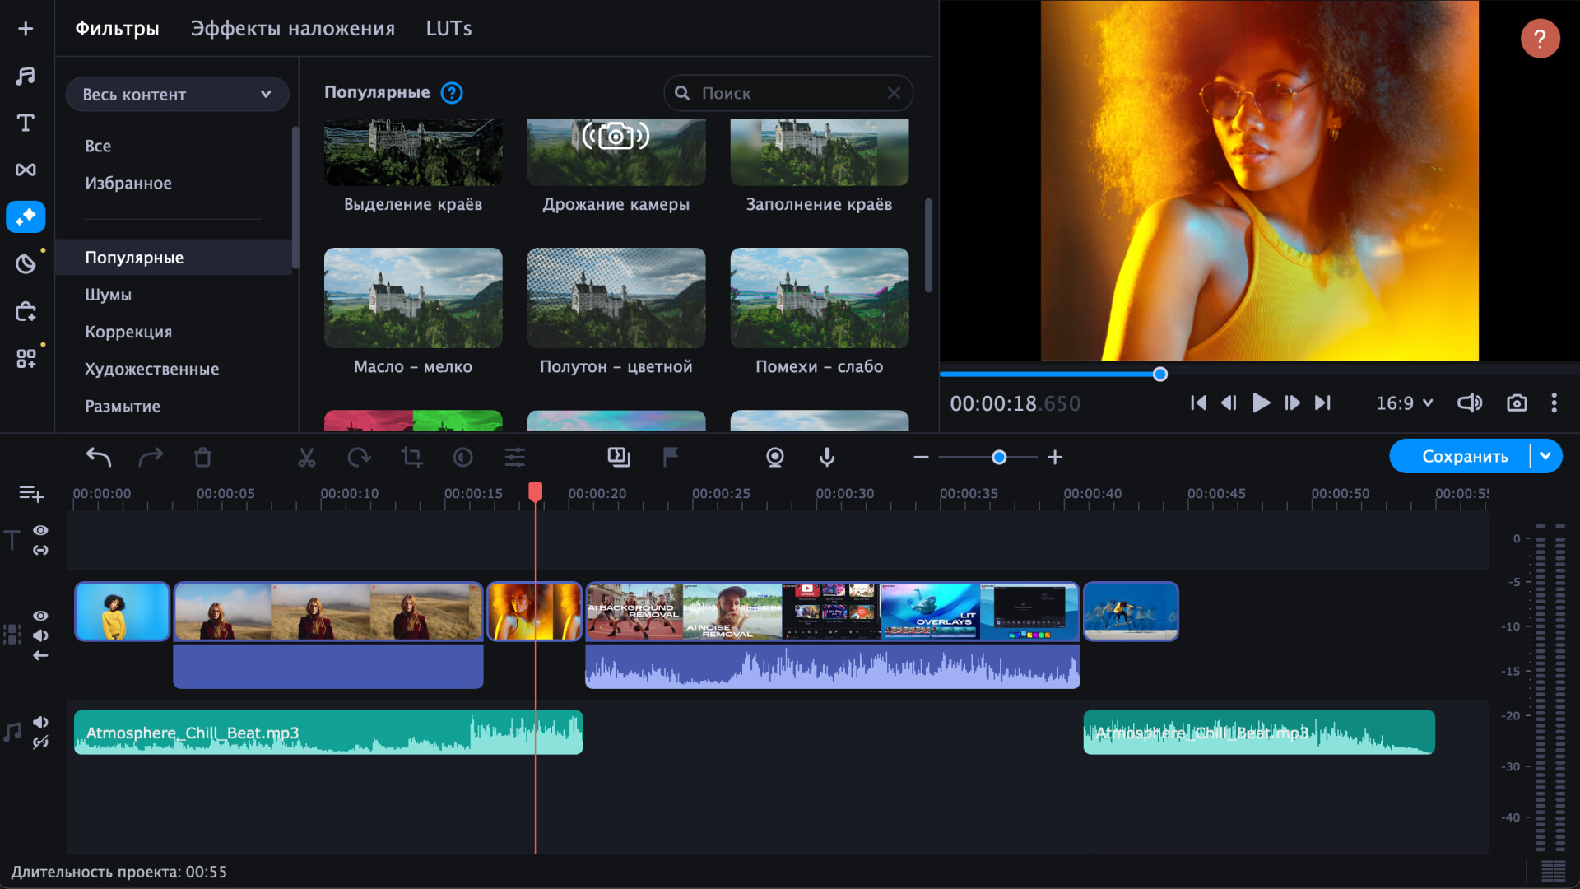Open the voiceover microphone tool
The height and width of the screenshot is (889, 1580).
tap(826, 457)
